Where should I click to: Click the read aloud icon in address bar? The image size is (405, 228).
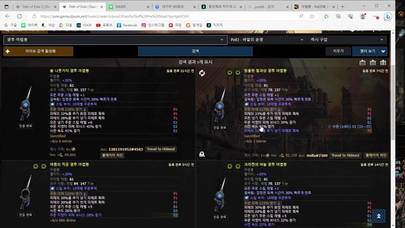[x=301, y=16]
